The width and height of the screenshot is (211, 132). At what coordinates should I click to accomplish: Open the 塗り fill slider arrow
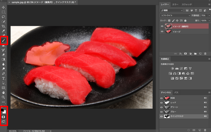click(209, 21)
